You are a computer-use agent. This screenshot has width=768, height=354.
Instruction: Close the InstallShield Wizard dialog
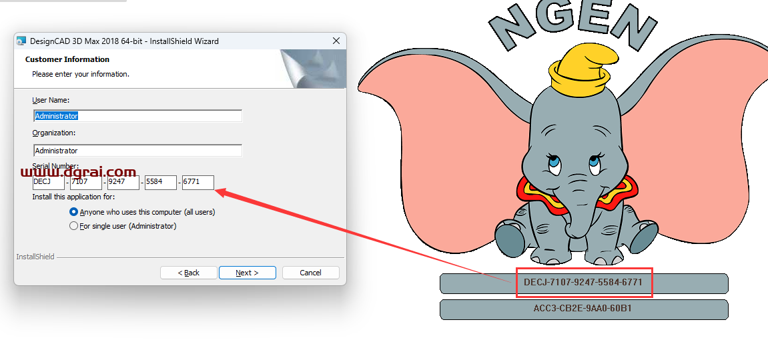coord(336,41)
